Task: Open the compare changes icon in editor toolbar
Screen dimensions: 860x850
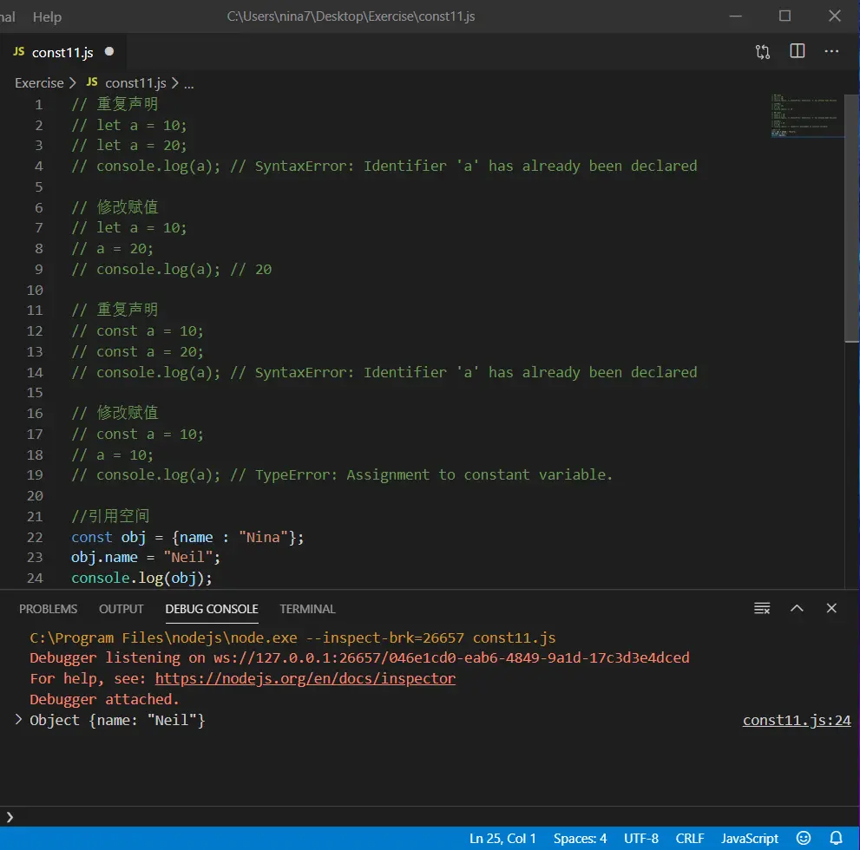Action: (763, 52)
